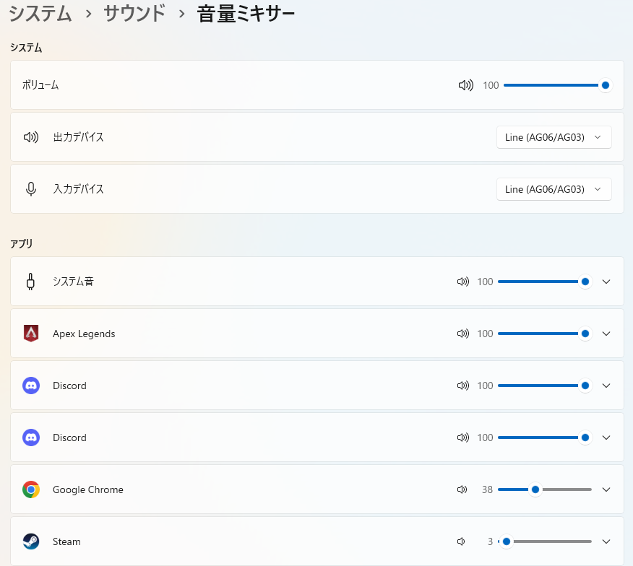Open the 入力デバイス Line (AG06/AG03) dropdown
Viewport: 633px width, 566px height.
click(x=554, y=189)
